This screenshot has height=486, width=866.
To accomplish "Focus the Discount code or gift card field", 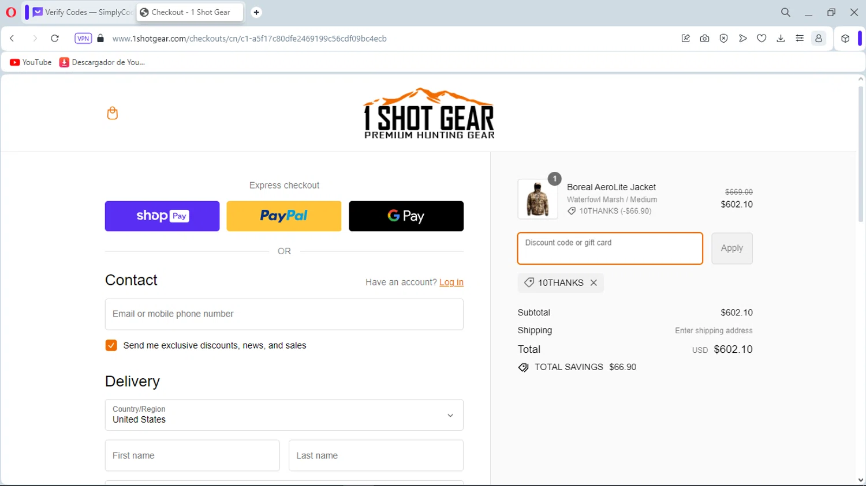I will point(610,248).
